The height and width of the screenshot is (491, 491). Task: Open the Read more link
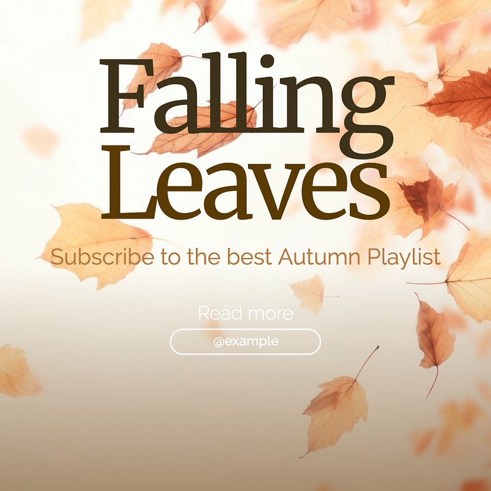pyautogui.click(x=245, y=313)
